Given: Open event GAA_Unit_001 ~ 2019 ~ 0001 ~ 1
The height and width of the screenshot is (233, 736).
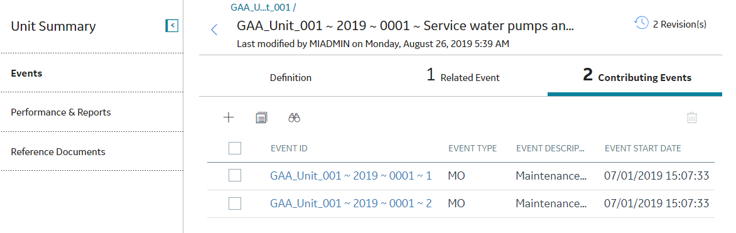Looking at the screenshot, I should 351,176.
